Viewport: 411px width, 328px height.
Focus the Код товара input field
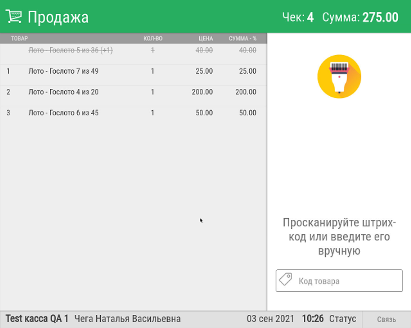(x=339, y=281)
